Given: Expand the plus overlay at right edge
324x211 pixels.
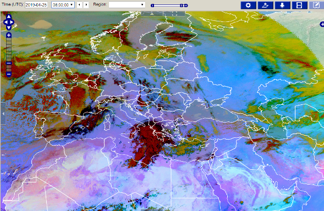Looking at the screenshot, I should click(x=322, y=24).
